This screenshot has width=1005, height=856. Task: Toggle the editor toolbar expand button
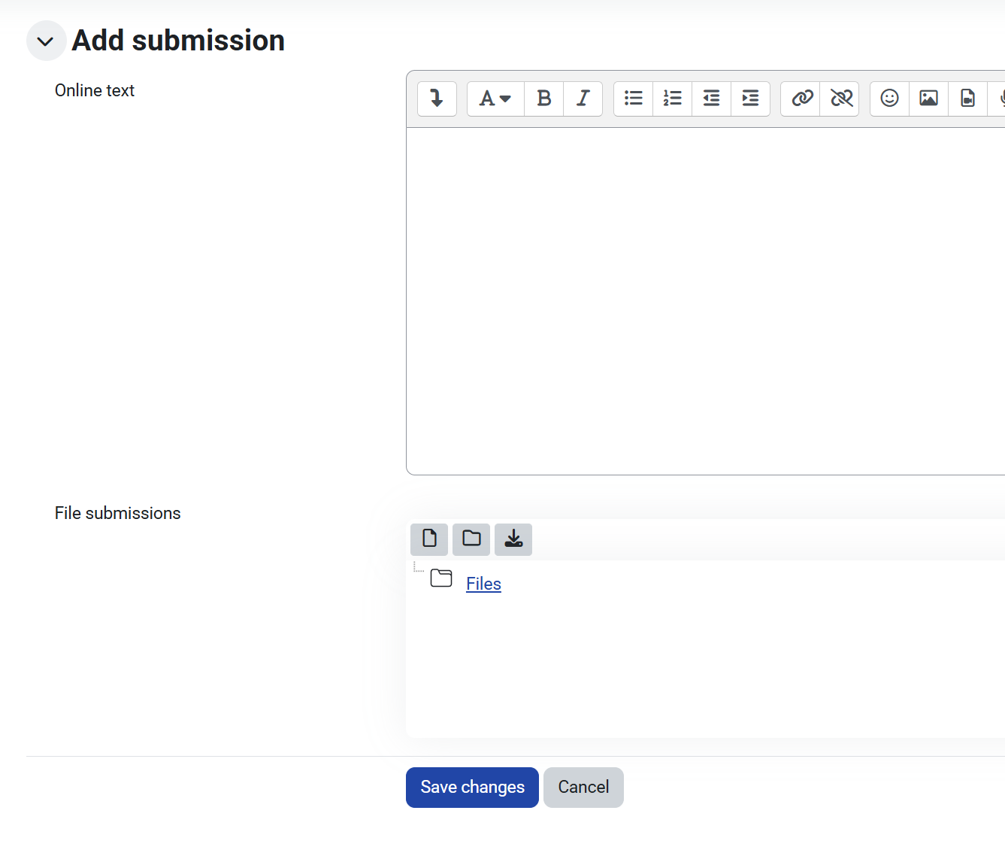click(x=437, y=99)
